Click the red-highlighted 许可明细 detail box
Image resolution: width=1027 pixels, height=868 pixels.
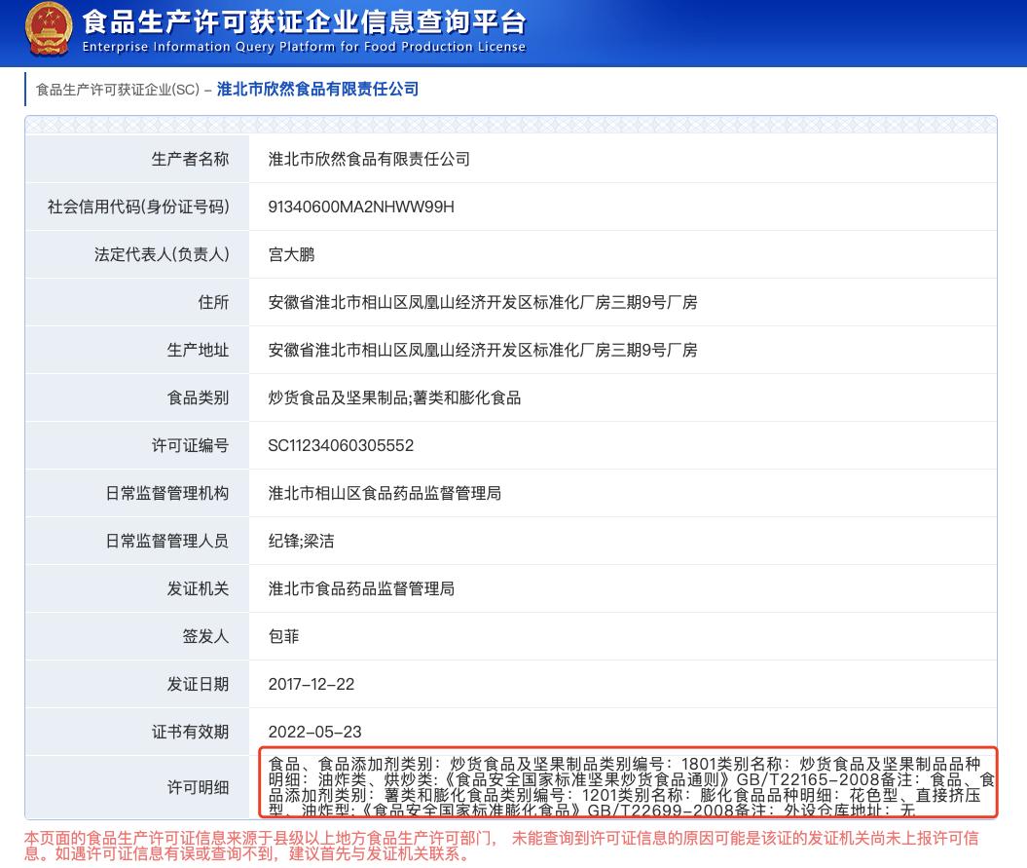tap(628, 791)
